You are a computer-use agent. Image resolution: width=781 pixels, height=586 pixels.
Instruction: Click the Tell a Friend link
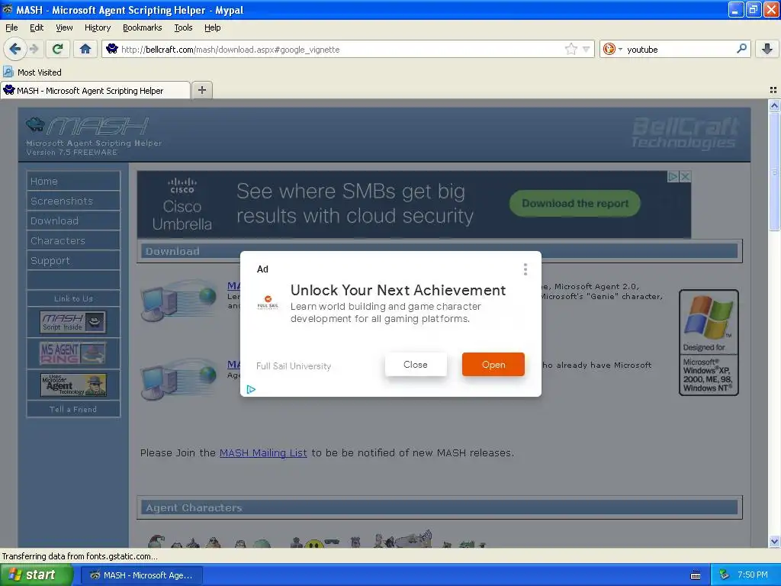coord(73,409)
